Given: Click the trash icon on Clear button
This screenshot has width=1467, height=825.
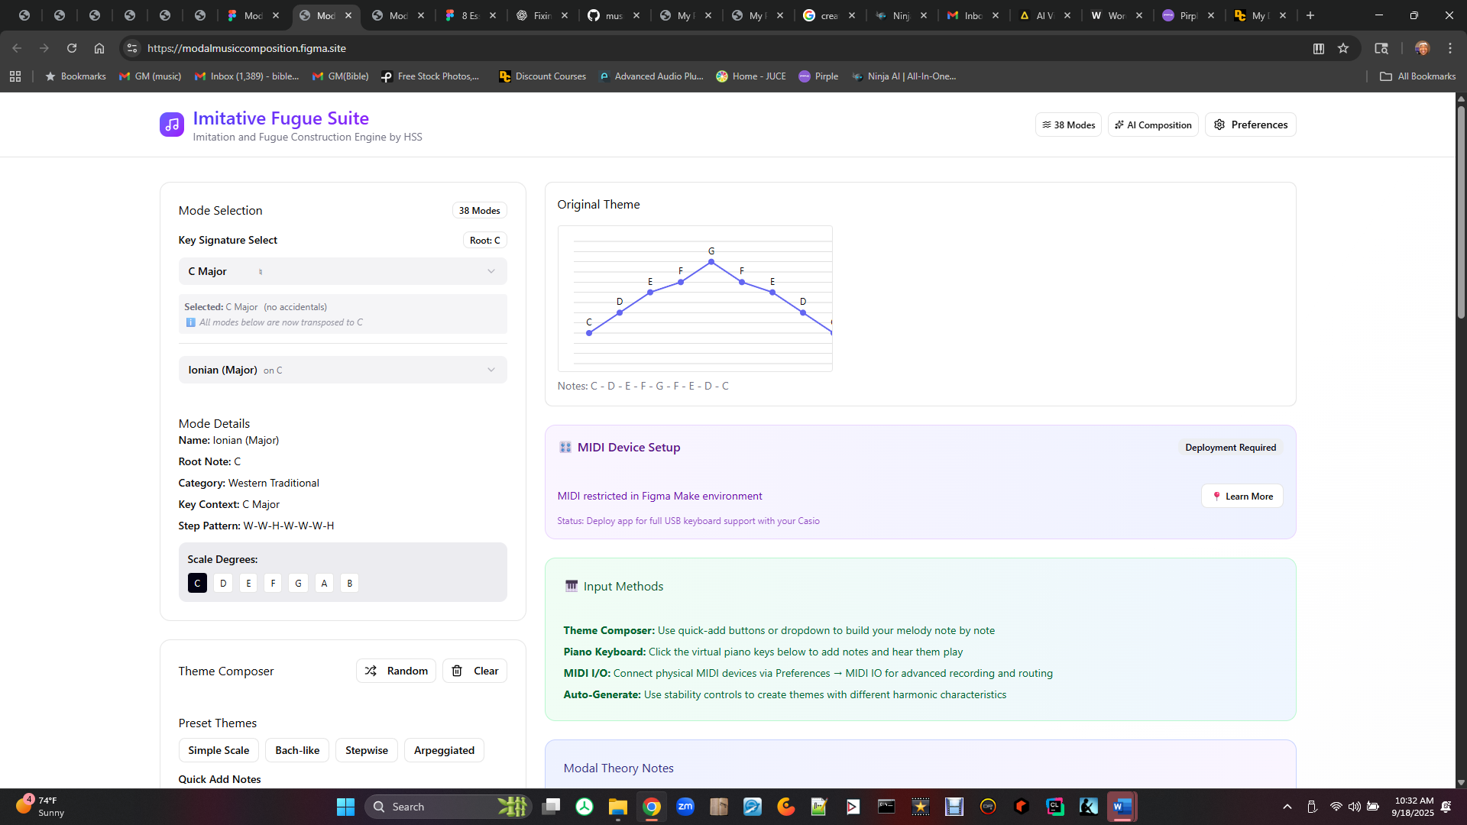Looking at the screenshot, I should (457, 671).
